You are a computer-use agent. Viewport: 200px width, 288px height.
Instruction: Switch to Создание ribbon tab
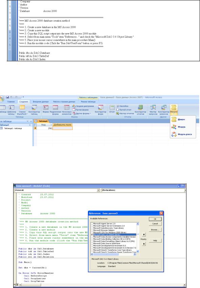(x=23, y=102)
